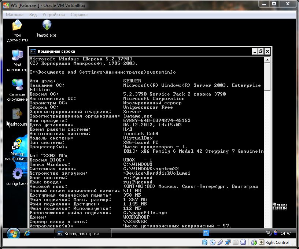Click the EN language indicator
Image resolution: width=299 pixels, height=249 pixels.
[x=206, y=233]
